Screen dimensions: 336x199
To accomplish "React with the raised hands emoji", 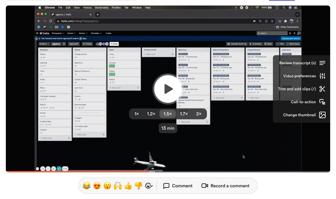I will click(118, 186).
